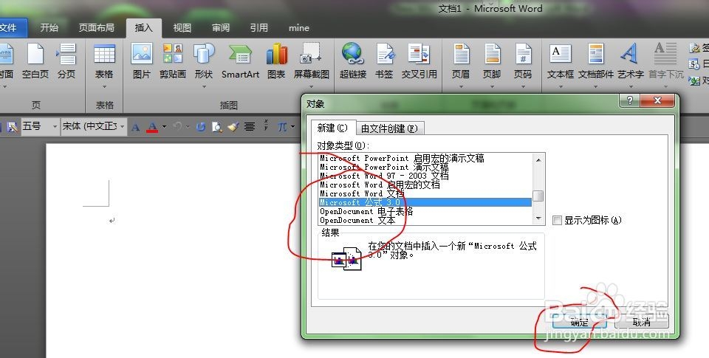Screen dimensions: 709x358
Task: Switch to the 由文件创建 dialog tab
Action: click(389, 128)
